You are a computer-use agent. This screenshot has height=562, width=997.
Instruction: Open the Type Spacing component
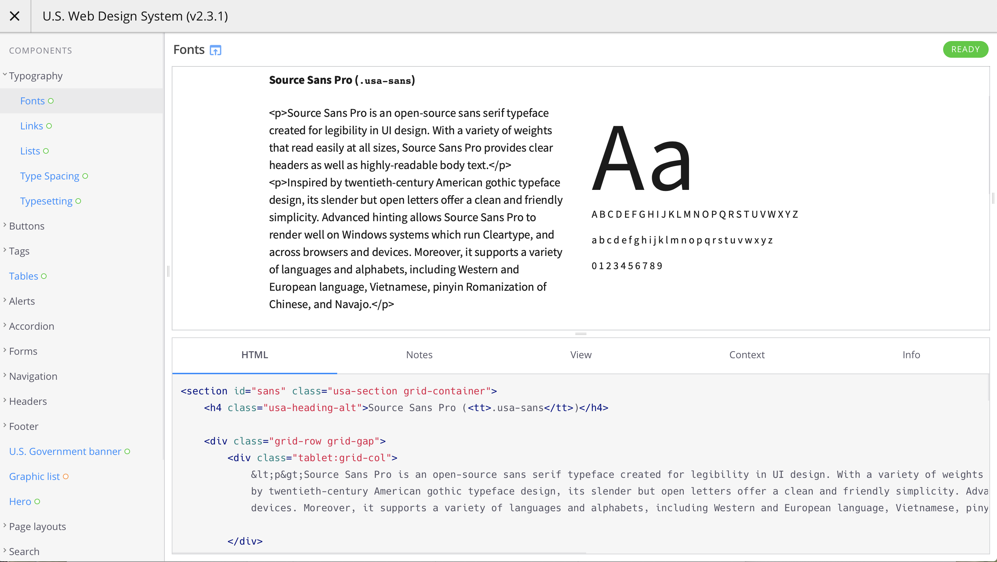[50, 176]
